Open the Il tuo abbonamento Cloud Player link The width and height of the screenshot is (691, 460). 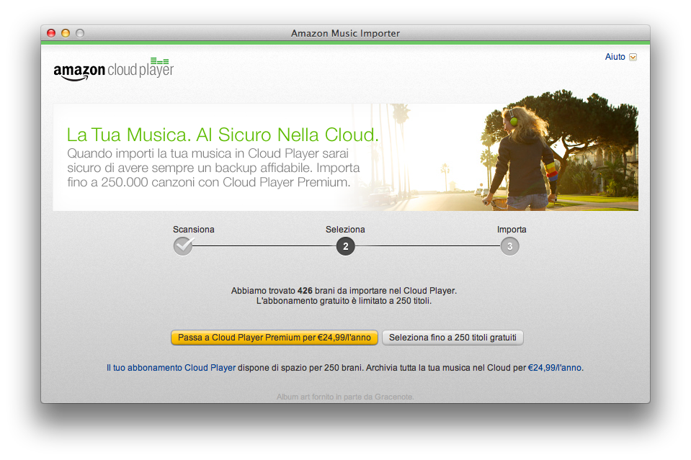171,368
